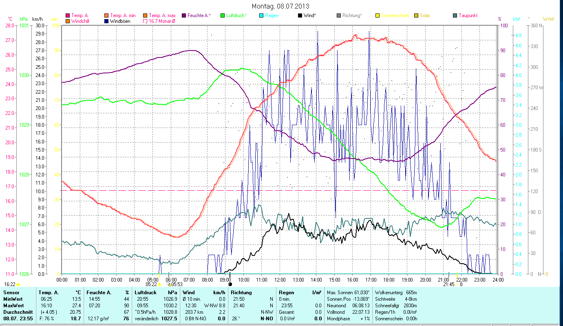Click the sunrise sun icon beside 05:22
563x326 pixels.
pos(159,284)
